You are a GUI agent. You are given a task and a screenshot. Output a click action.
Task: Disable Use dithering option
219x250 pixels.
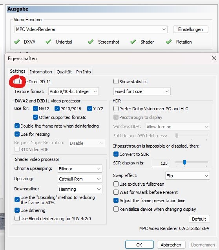(x=17, y=210)
